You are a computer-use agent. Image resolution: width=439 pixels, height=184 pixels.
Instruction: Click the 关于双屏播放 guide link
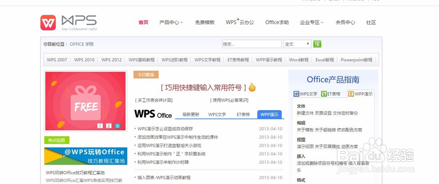tap(327, 147)
